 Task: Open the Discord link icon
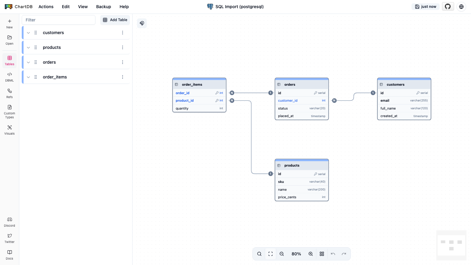pos(9,222)
